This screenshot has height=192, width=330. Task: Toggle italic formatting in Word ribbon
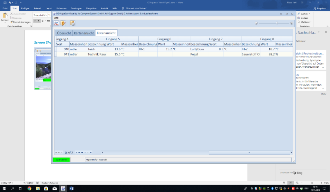pyautogui.click(x=39, y=21)
